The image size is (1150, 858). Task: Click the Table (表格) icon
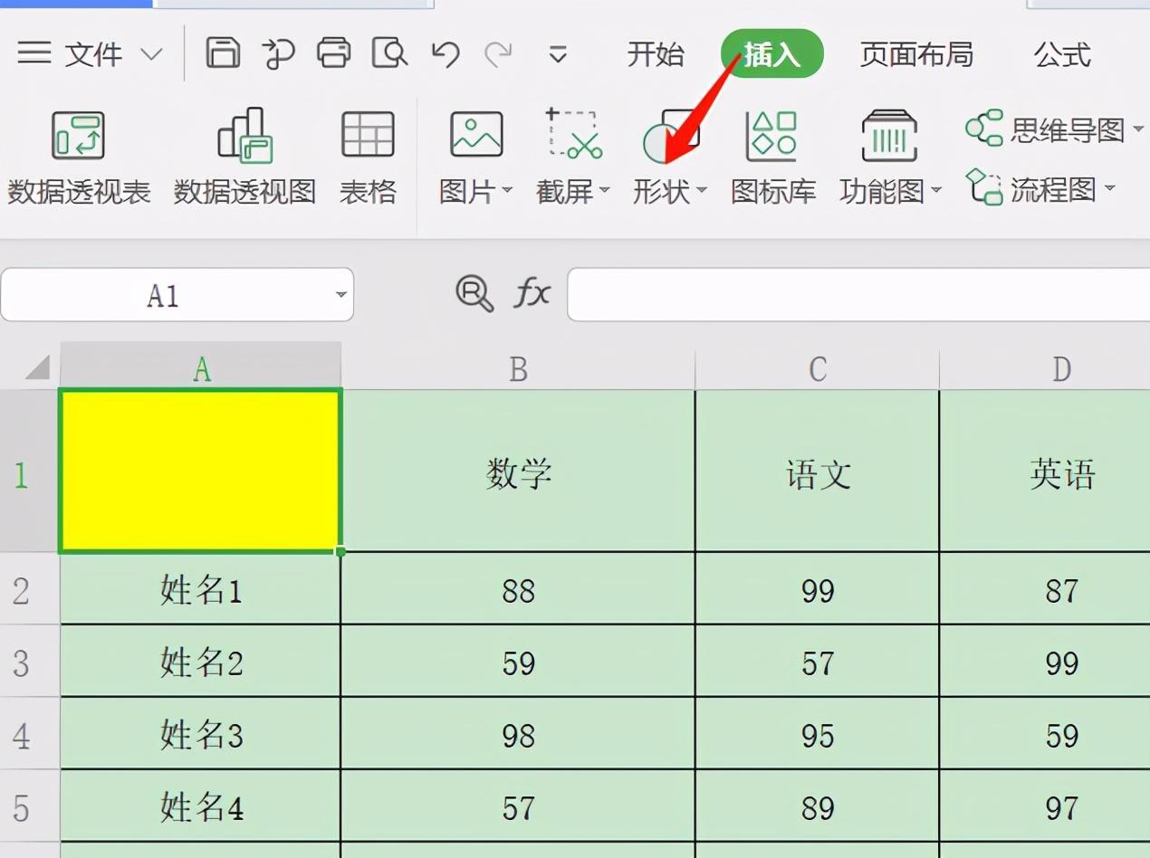(368, 154)
